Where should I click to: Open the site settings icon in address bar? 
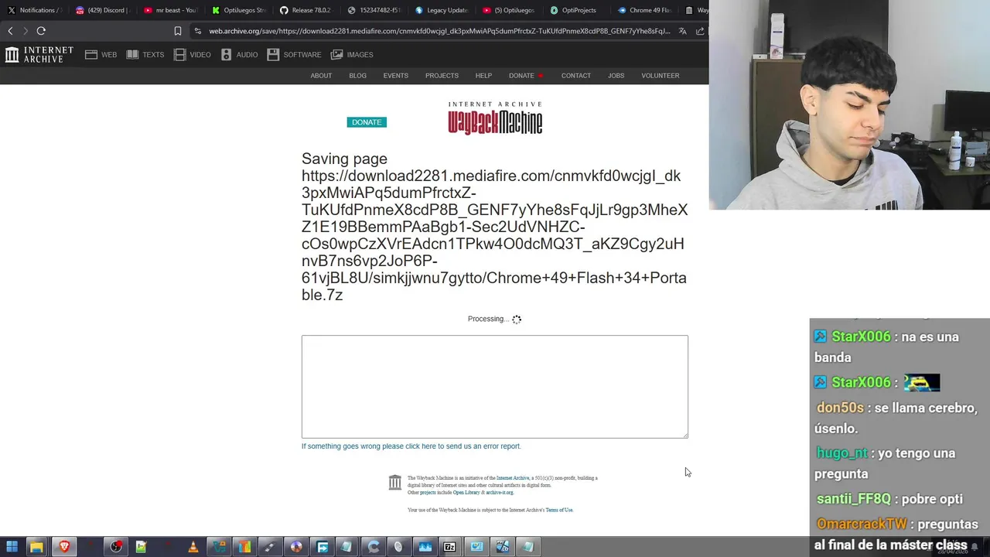(198, 31)
